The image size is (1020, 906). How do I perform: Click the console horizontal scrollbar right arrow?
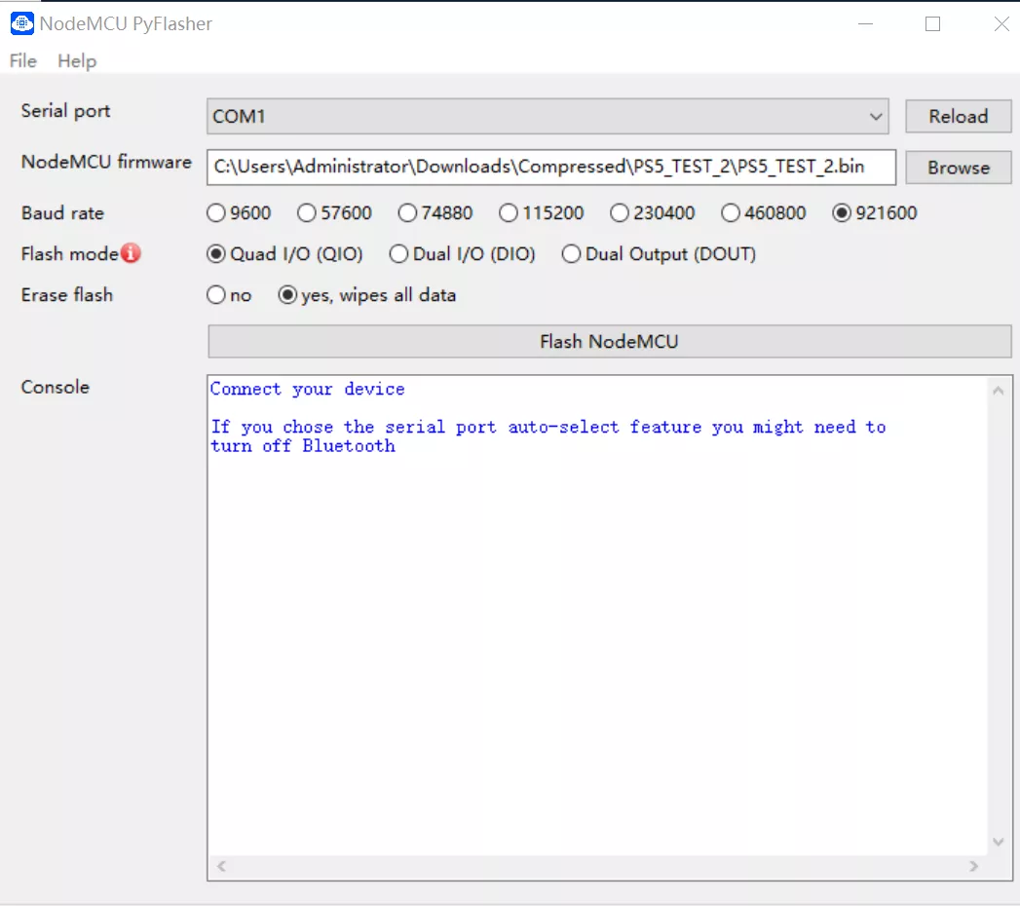coord(973,865)
